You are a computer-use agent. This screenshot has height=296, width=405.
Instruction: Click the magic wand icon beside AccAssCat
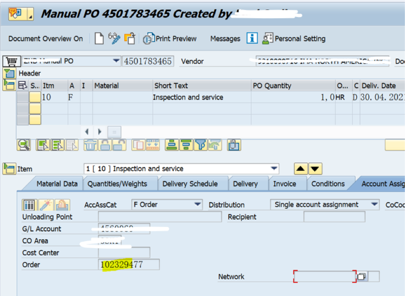coord(46,205)
